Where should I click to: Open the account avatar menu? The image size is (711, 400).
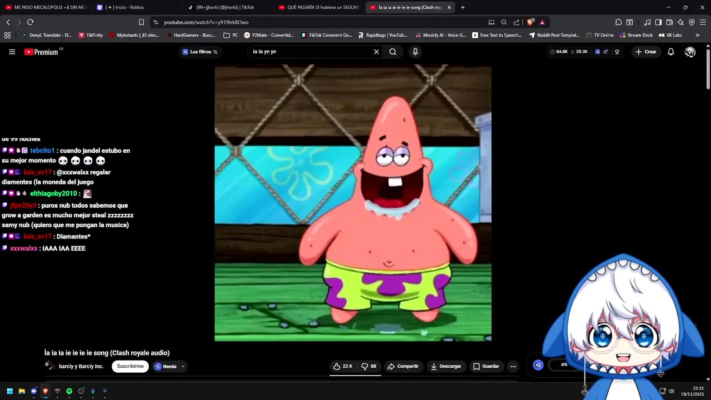[x=690, y=52]
